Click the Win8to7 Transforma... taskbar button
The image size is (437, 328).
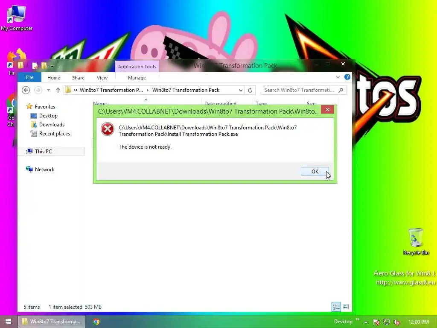[x=52, y=322]
